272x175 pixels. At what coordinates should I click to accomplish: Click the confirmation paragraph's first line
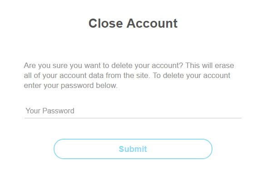point(129,66)
